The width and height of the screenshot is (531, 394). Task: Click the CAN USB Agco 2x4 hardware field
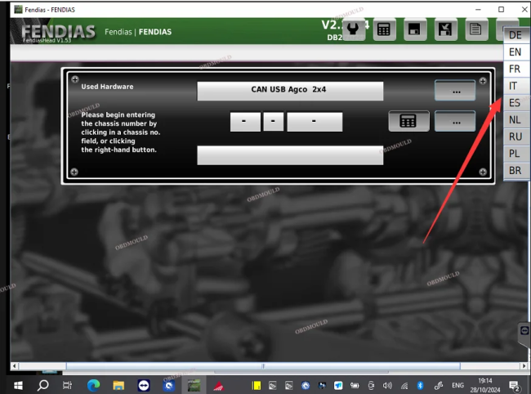290,91
